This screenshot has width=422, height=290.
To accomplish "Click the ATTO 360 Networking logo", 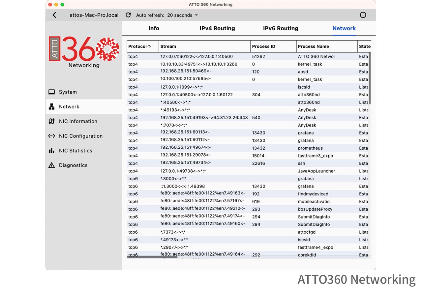I will click(x=84, y=52).
